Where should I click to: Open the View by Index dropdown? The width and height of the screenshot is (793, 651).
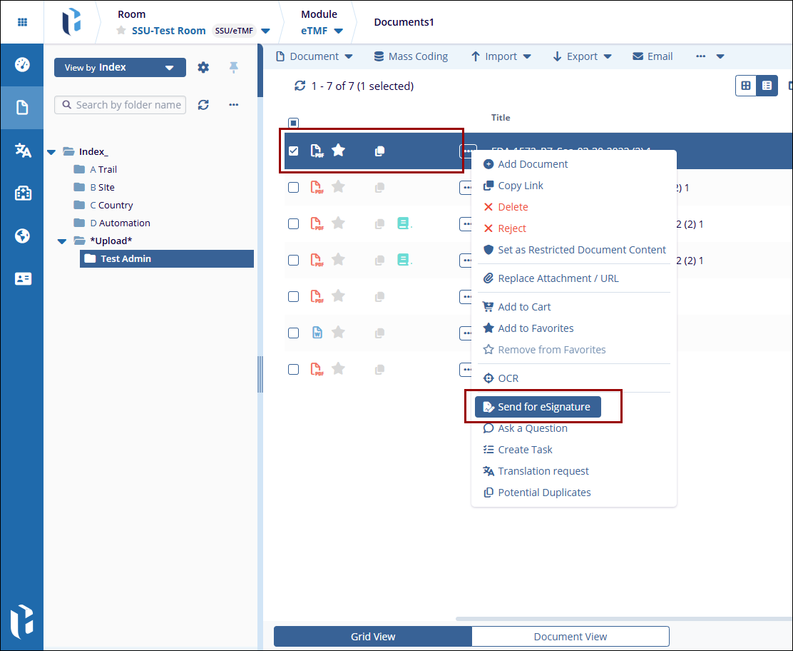(120, 67)
